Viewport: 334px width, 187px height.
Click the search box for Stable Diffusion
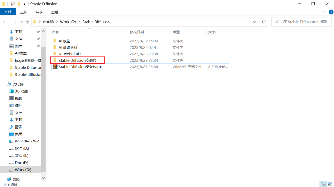click(x=301, y=22)
